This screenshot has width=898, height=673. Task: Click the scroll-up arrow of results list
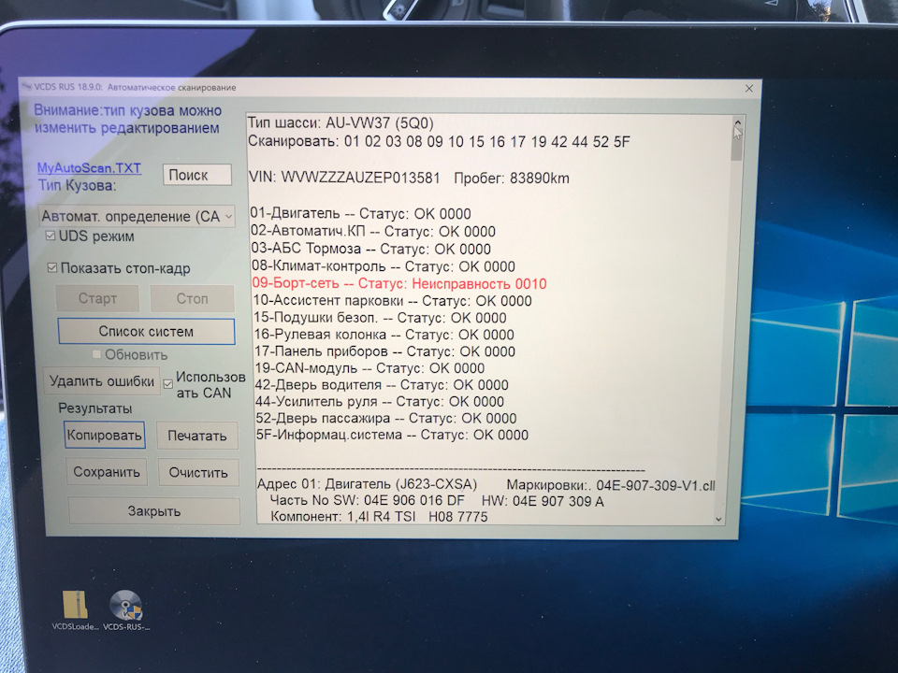(738, 122)
